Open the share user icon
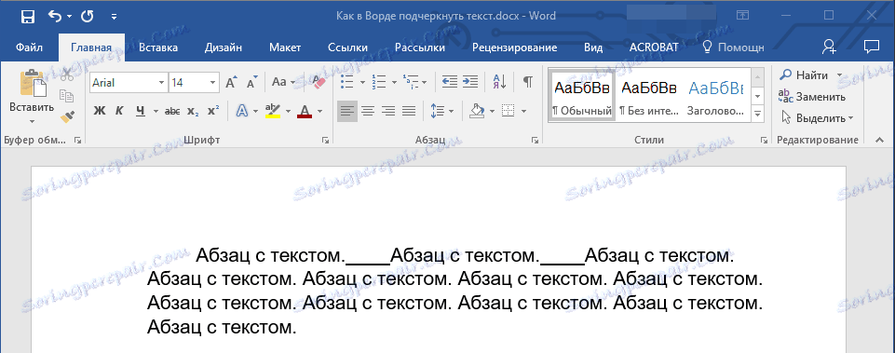 pos(829,48)
